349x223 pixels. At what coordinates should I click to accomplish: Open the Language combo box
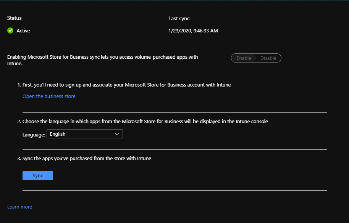(85, 134)
